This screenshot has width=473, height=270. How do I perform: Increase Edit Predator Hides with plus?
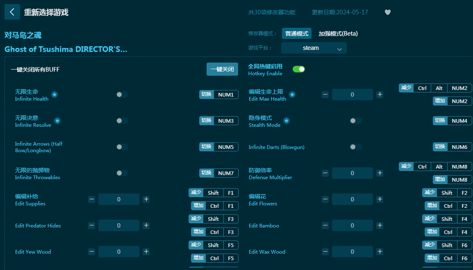pyautogui.click(x=146, y=225)
